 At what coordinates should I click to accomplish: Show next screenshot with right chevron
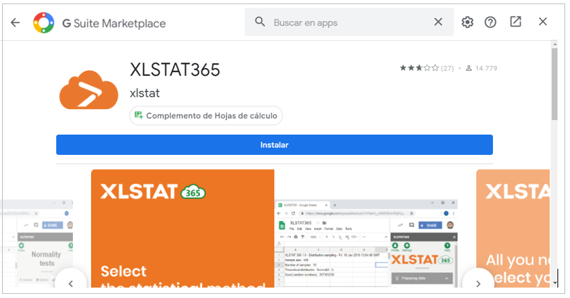(477, 283)
